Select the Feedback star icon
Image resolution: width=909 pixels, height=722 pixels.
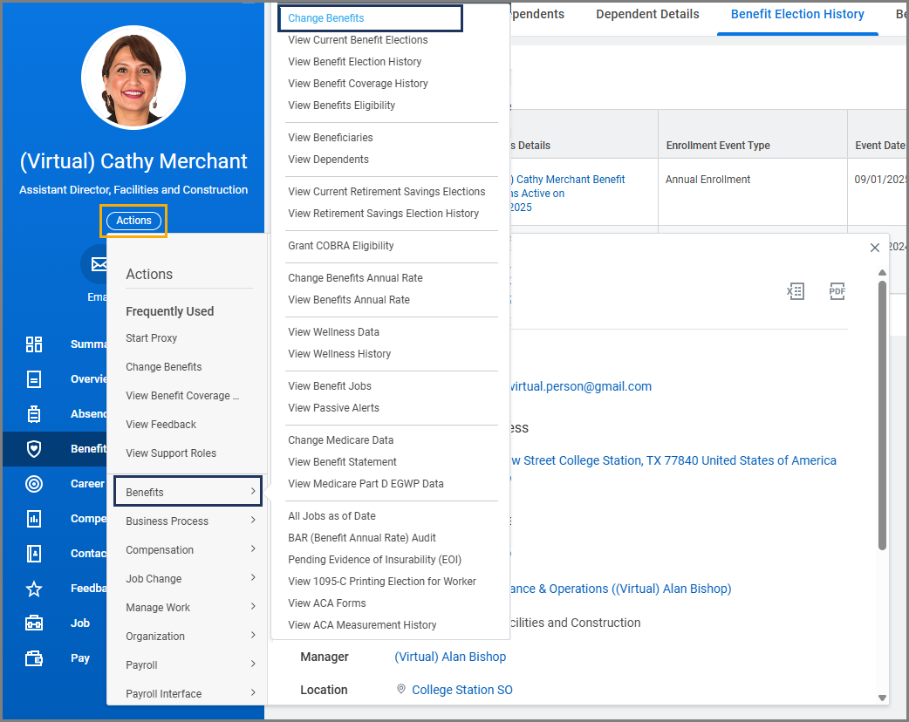(x=34, y=589)
